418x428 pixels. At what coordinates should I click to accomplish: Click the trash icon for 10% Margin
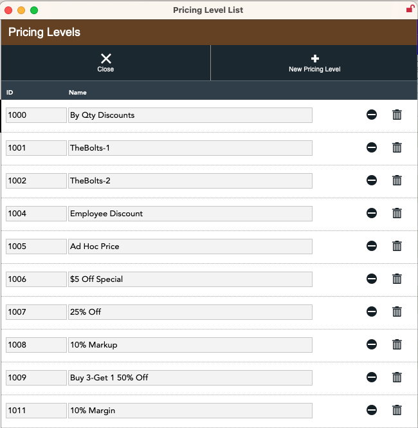coord(397,410)
